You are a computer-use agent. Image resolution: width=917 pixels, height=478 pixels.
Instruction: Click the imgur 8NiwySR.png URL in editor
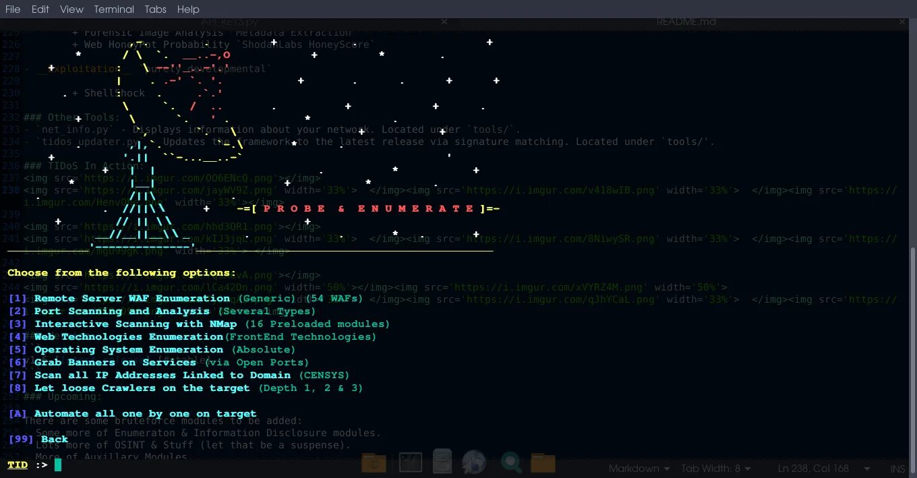pos(562,239)
